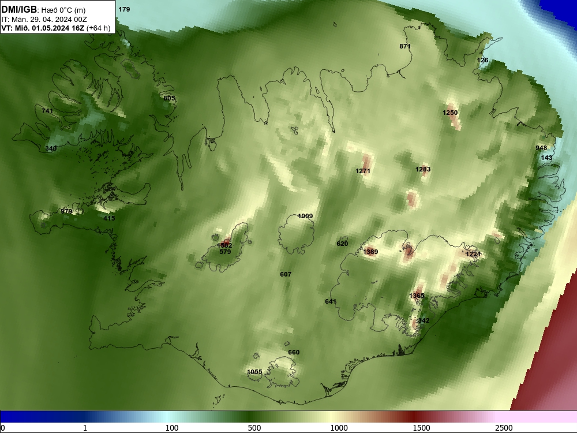Click the IT initial time line

[x=44, y=20]
